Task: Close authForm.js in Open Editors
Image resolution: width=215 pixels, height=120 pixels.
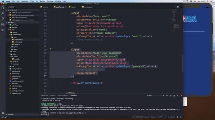Action: [x=8, y=15]
